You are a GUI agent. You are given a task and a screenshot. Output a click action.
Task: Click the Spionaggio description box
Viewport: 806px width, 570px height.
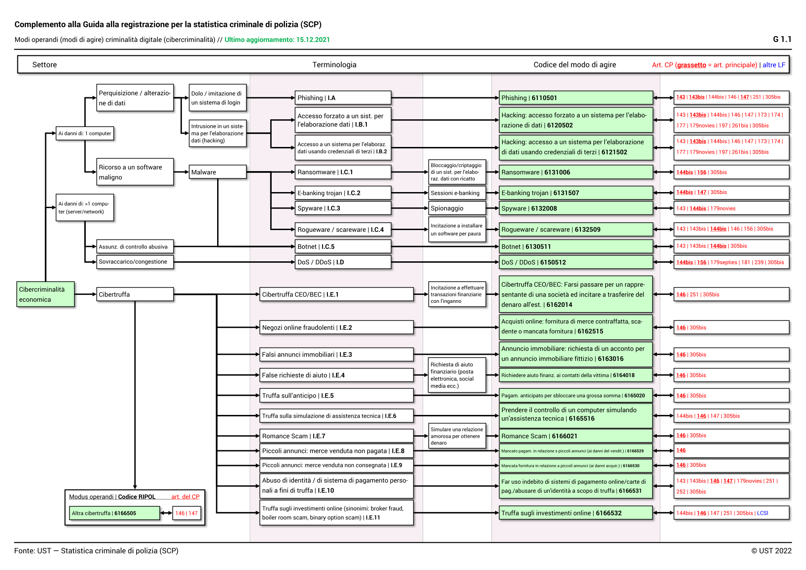coord(457,208)
